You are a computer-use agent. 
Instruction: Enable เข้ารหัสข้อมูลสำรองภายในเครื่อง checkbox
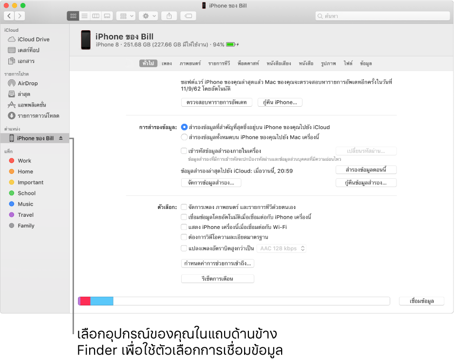coord(184,151)
